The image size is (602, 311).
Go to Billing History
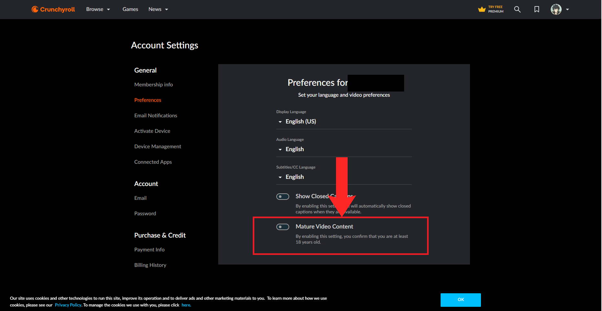pyautogui.click(x=150, y=265)
